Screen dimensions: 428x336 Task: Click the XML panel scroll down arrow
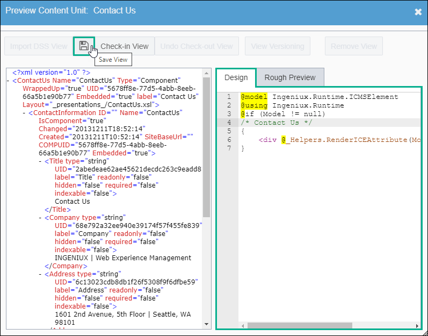(206, 324)
